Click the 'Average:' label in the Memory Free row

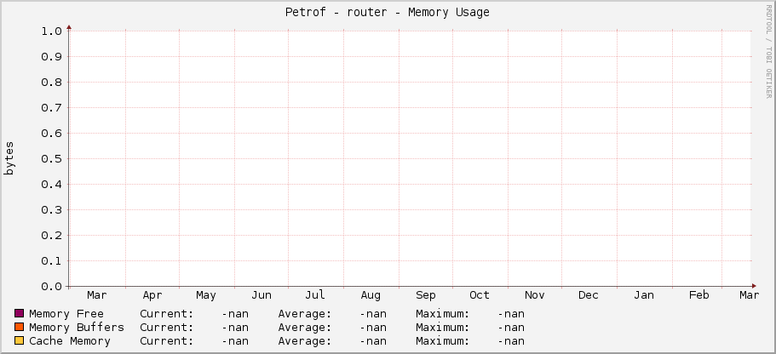click(x=305, y=313)
